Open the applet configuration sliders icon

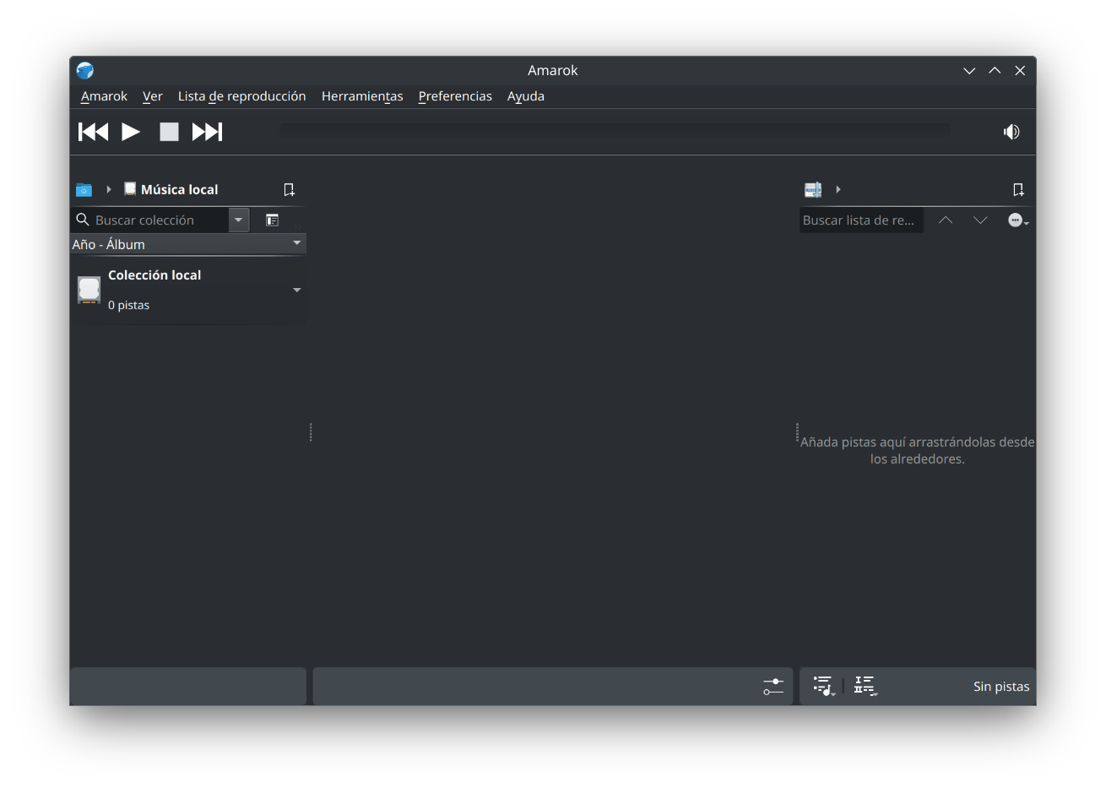point(773,687)
